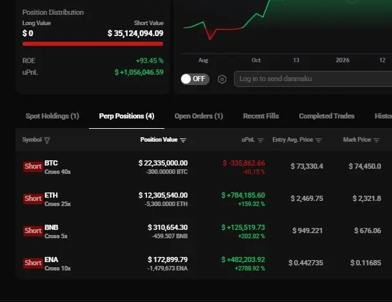This screenshot has height=302, width=392.
Task: Sort by Mark Price icon
Action: coord(377,140)
